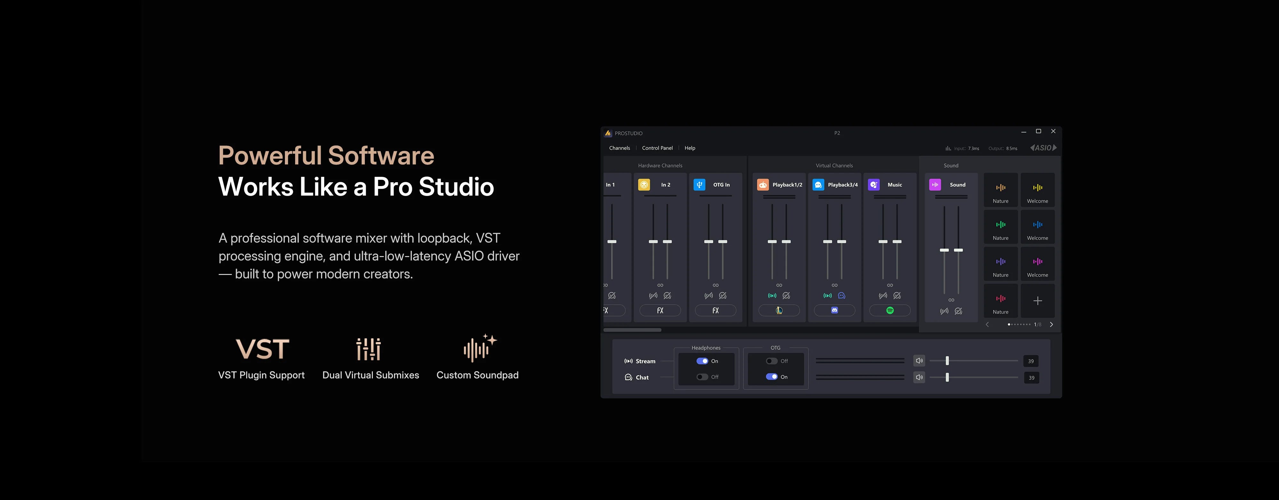This screenshot has width=1279, height=500.
Task: Click the blue OTG In USB icon
Action: pyautogui.click(x=699, y=185)
